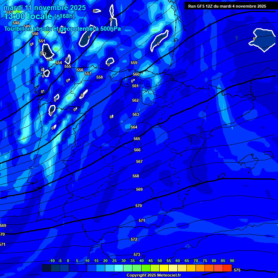Click the 50 value on the color scale
The image size is (278, 278).
pos(160,261)
